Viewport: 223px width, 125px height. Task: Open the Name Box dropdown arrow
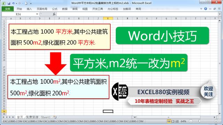37,14
